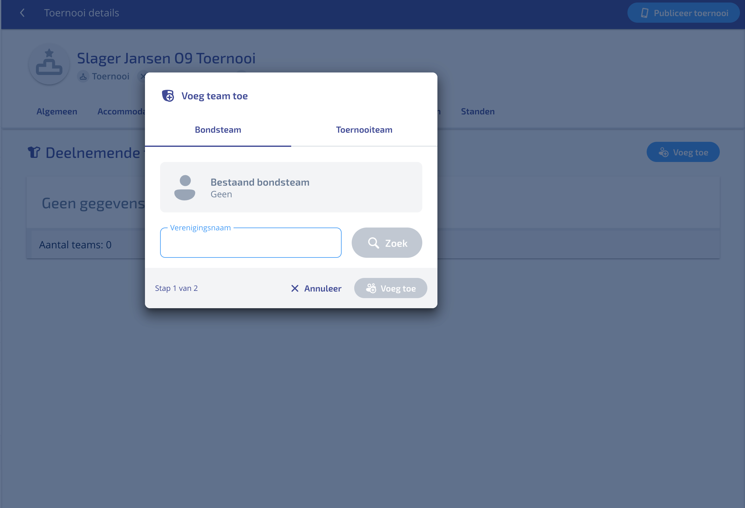745x508 pixels.
Task: Switch to the Toernooiteam tab
Action: point(364,130)
